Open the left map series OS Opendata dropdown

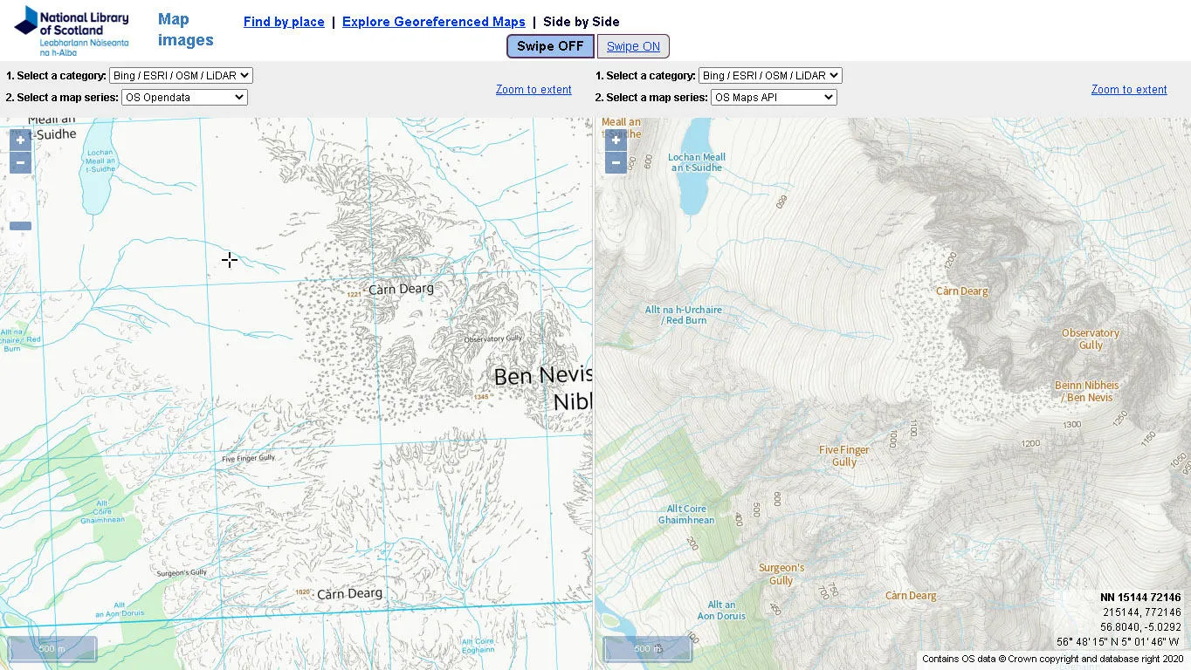coord(184,97)
